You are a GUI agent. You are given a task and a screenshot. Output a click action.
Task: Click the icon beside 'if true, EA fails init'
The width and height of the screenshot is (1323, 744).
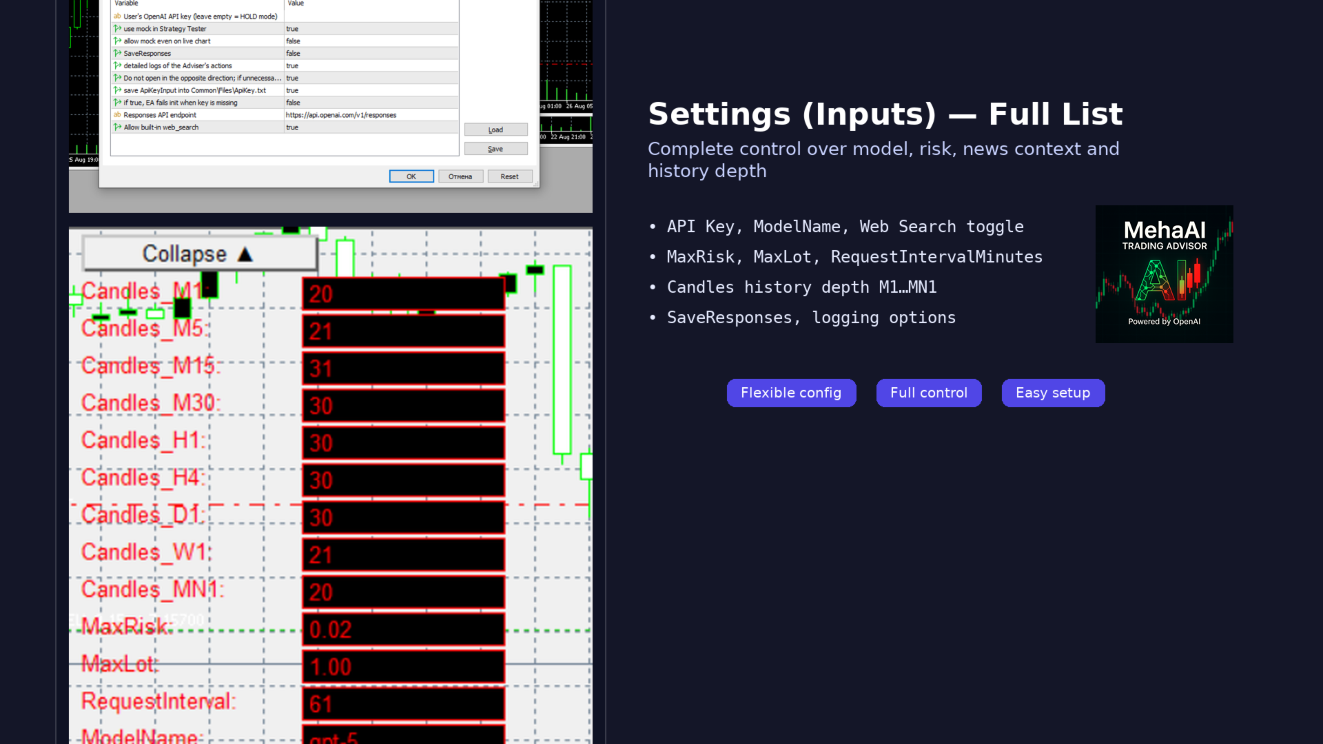117,103
